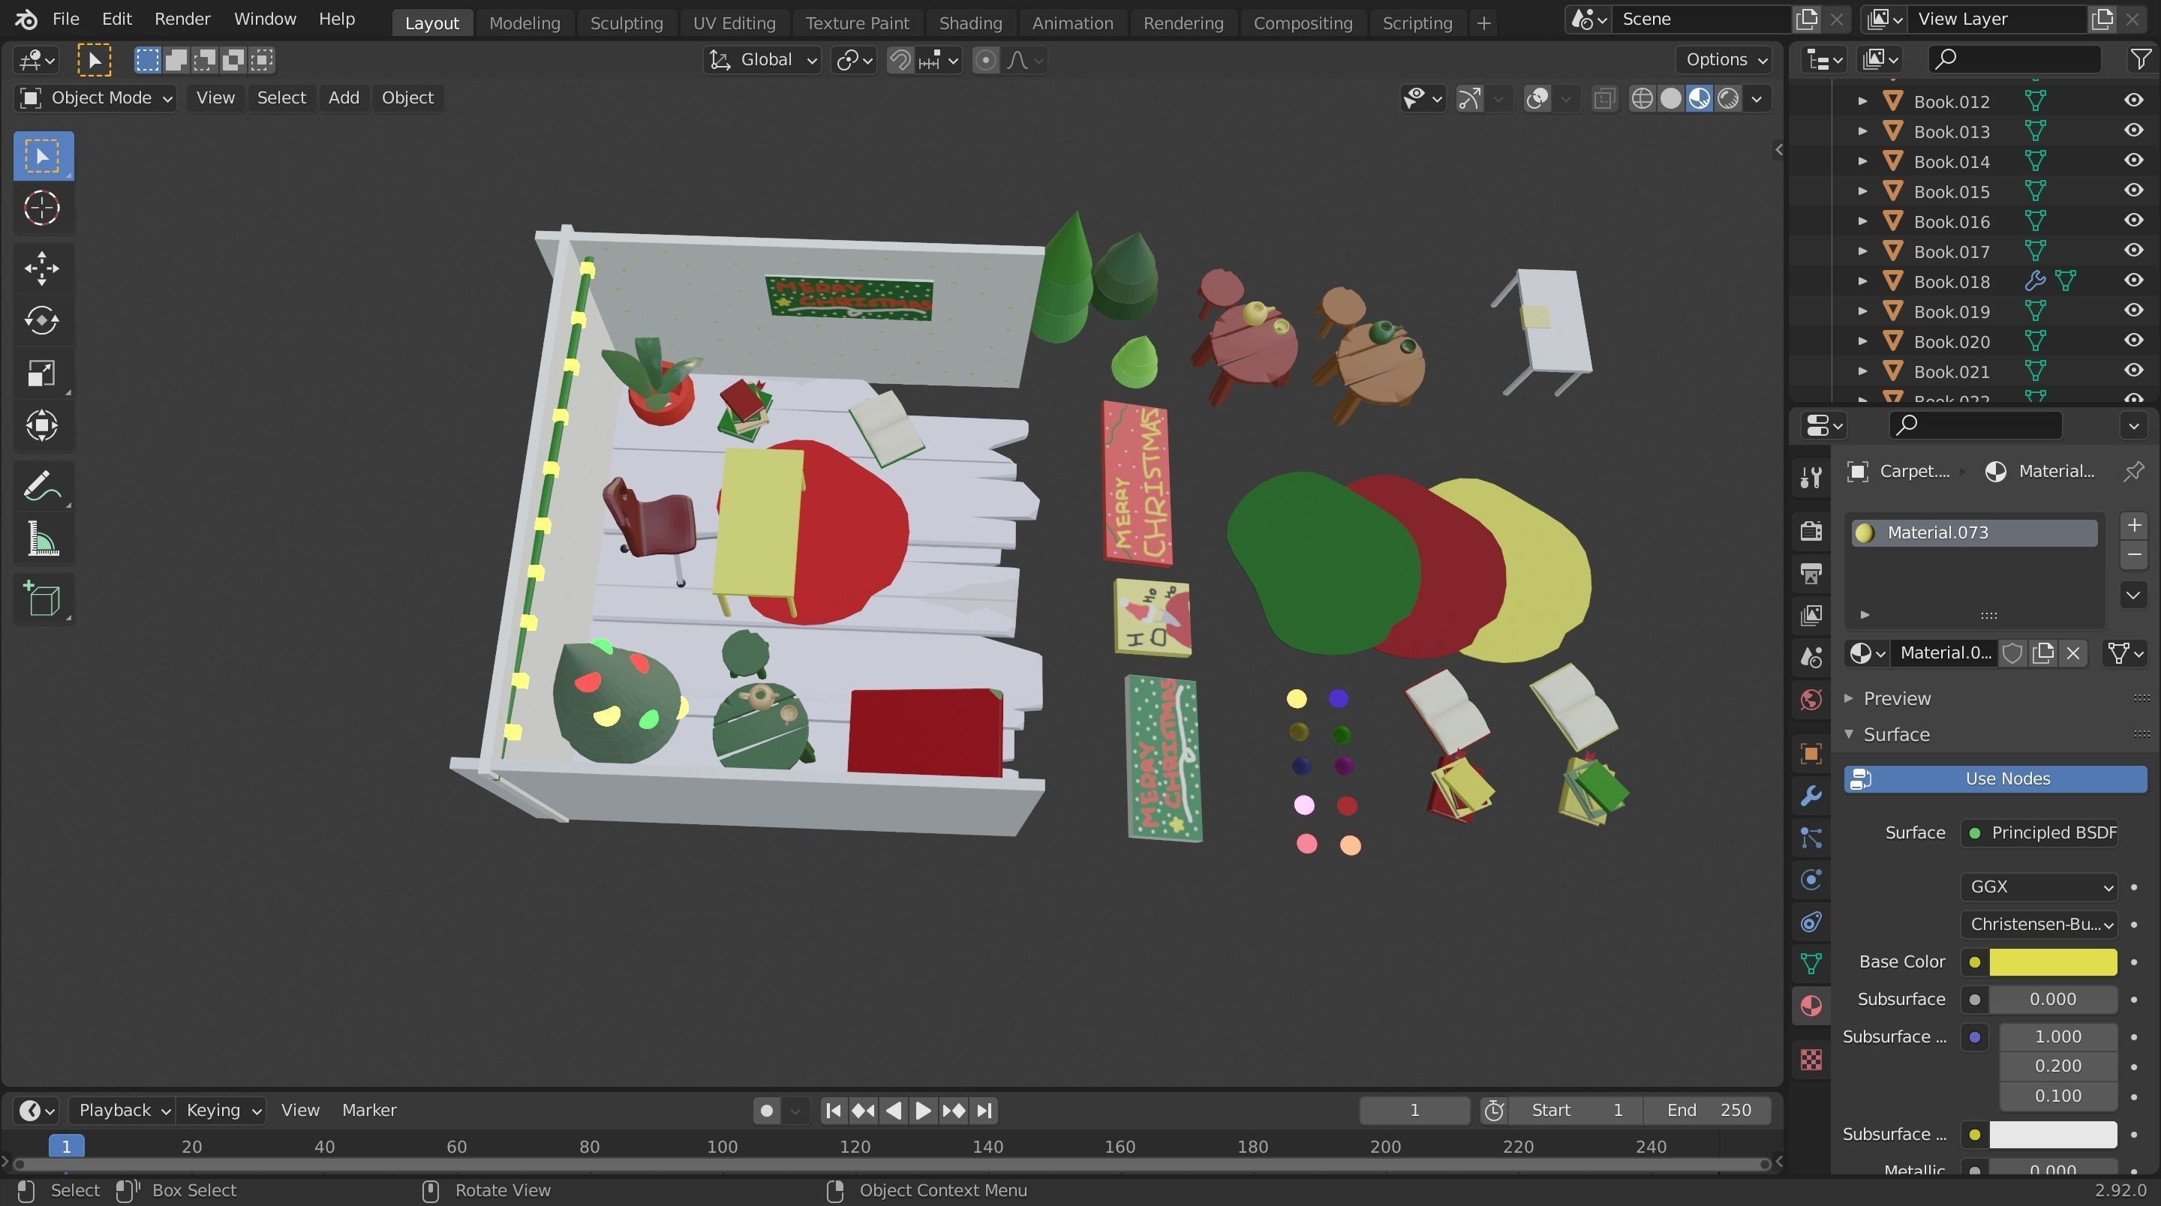The image size is (2161, 1206).
Task: Open the GGX distribution dropdown
Action: (x=2039, y=886)
